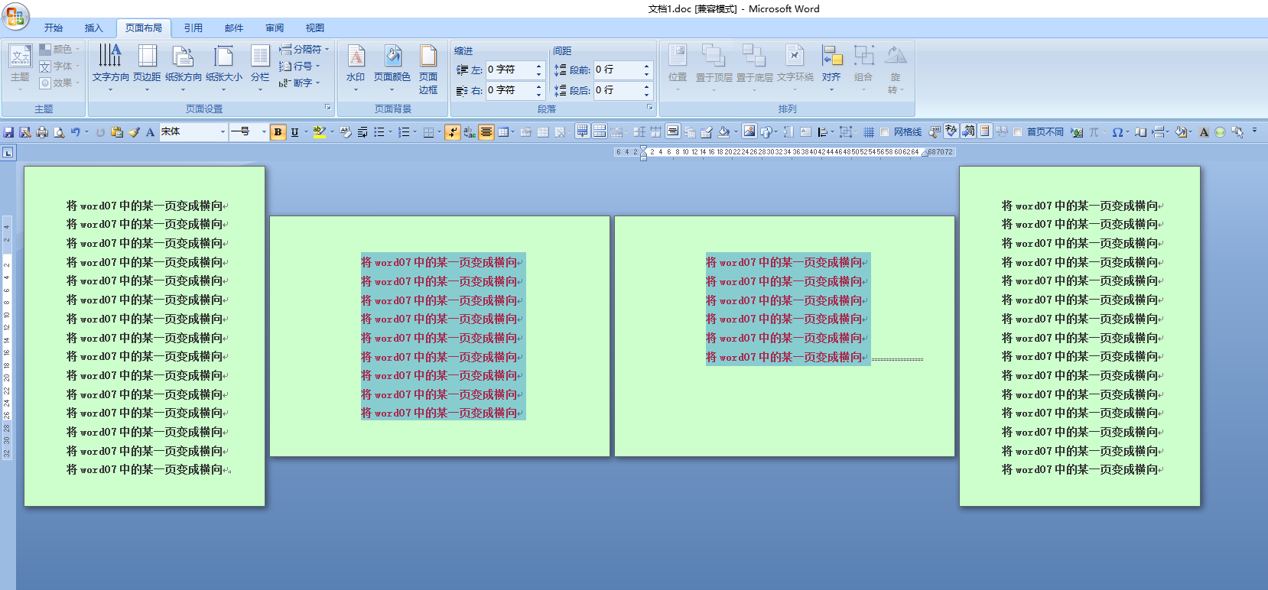This screenshot has height=590, width=1268.
Task: Click the first portrait page thumbnail
Action: 145,336
